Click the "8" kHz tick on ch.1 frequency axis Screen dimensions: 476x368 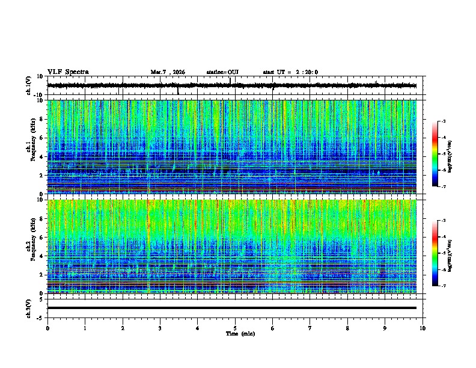pyautogui.click(x=42, y=119)
